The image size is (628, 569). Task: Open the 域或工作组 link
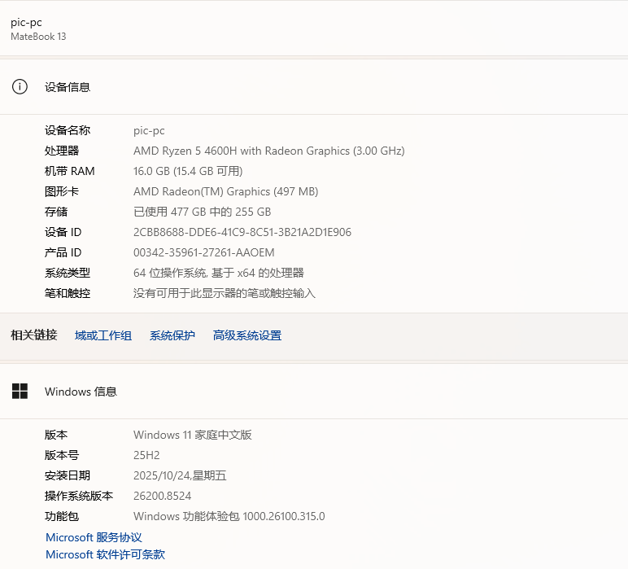103,335
